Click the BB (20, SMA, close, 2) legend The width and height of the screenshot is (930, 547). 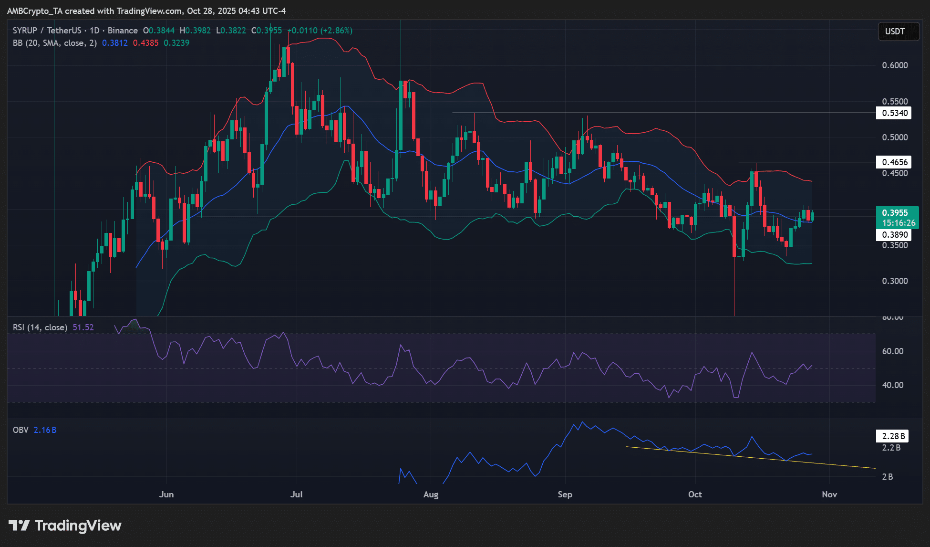55,43
